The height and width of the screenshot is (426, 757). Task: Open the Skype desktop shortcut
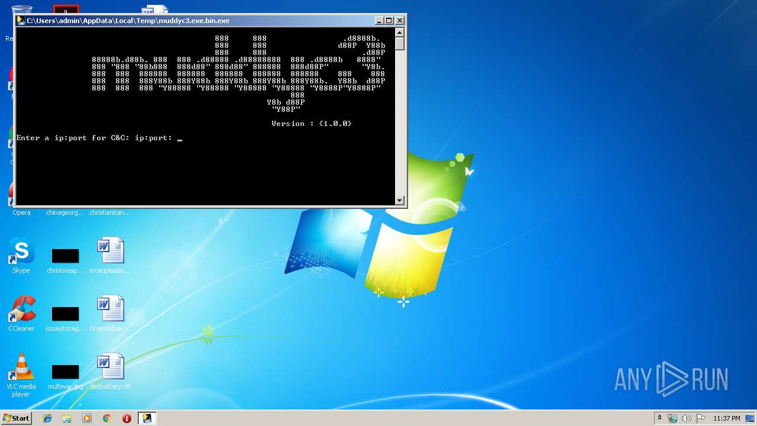21,256
